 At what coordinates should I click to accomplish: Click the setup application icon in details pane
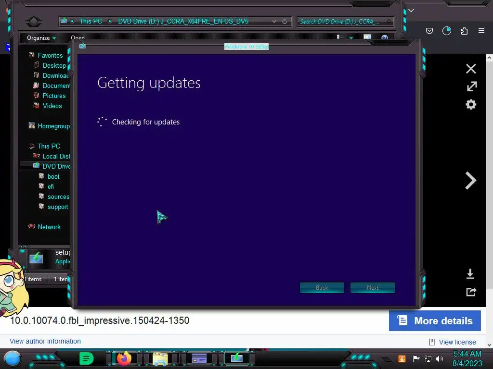(x=36, y=258)
